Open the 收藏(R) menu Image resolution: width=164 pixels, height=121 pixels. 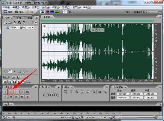[56, 8]
